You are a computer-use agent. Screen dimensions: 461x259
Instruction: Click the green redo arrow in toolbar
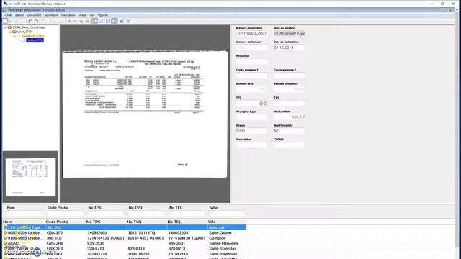36,21
